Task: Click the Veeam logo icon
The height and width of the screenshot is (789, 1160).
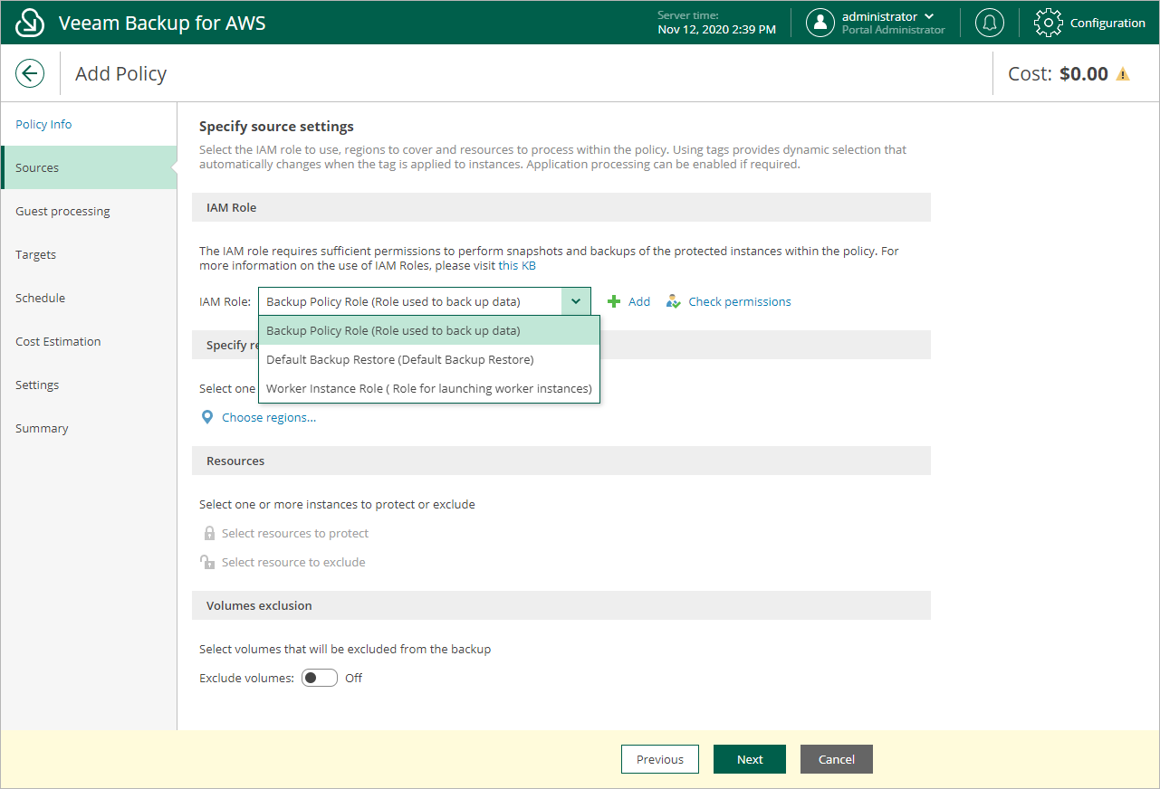Action: coord(30,23)
